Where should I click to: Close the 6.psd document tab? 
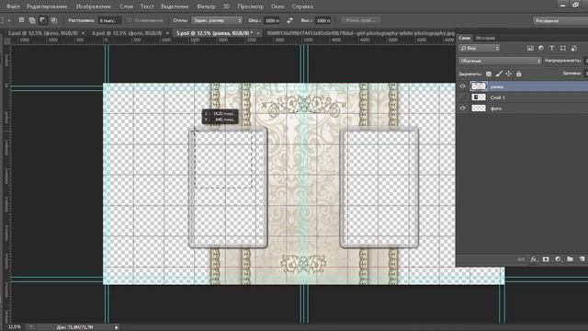pos(167,33)
